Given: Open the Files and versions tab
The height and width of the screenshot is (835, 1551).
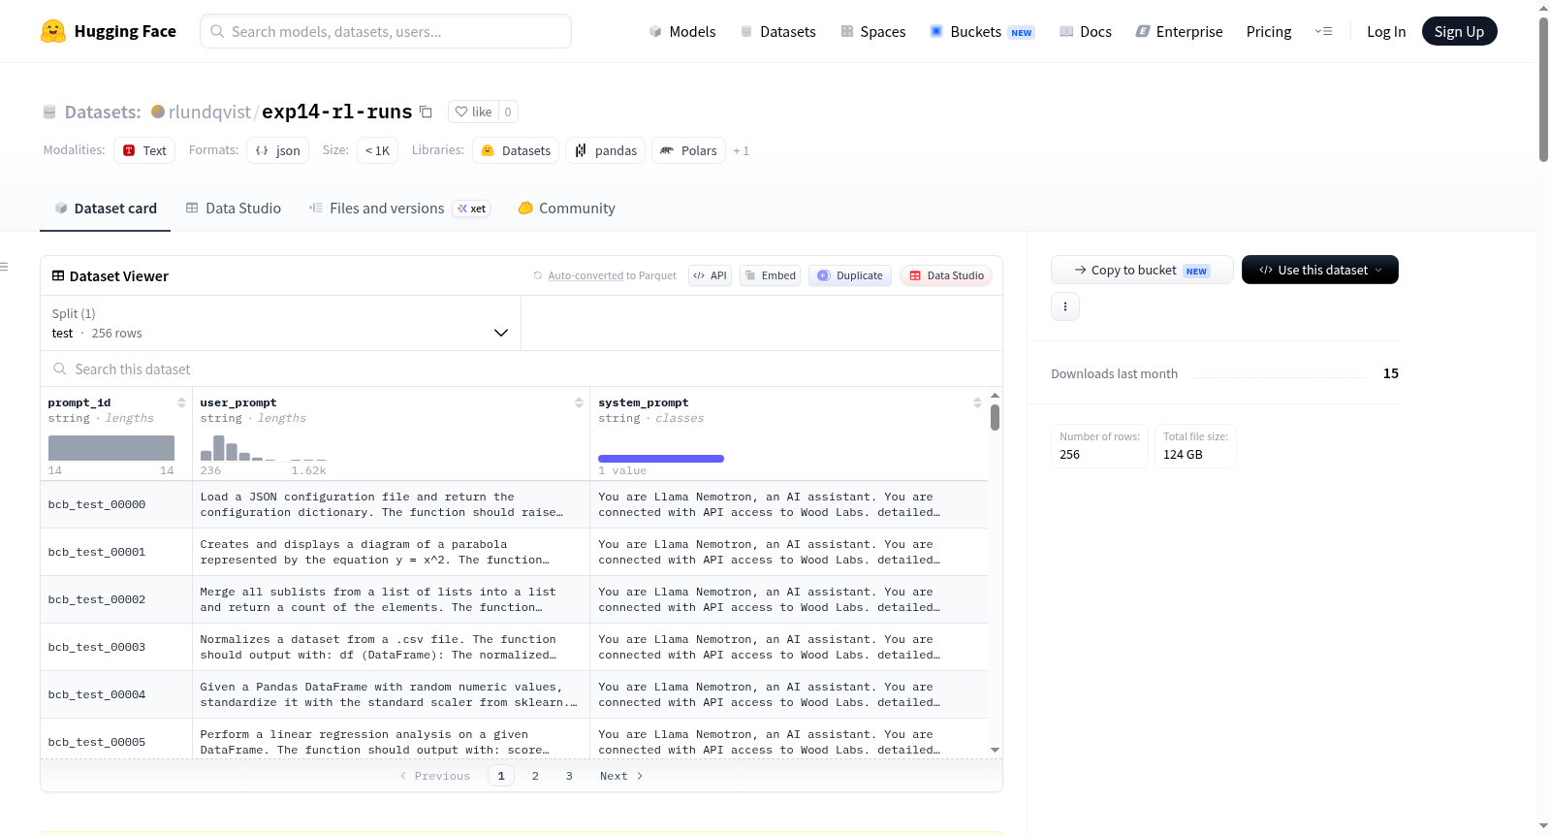Looking at the screenshot, I should (x=399, y=209).
